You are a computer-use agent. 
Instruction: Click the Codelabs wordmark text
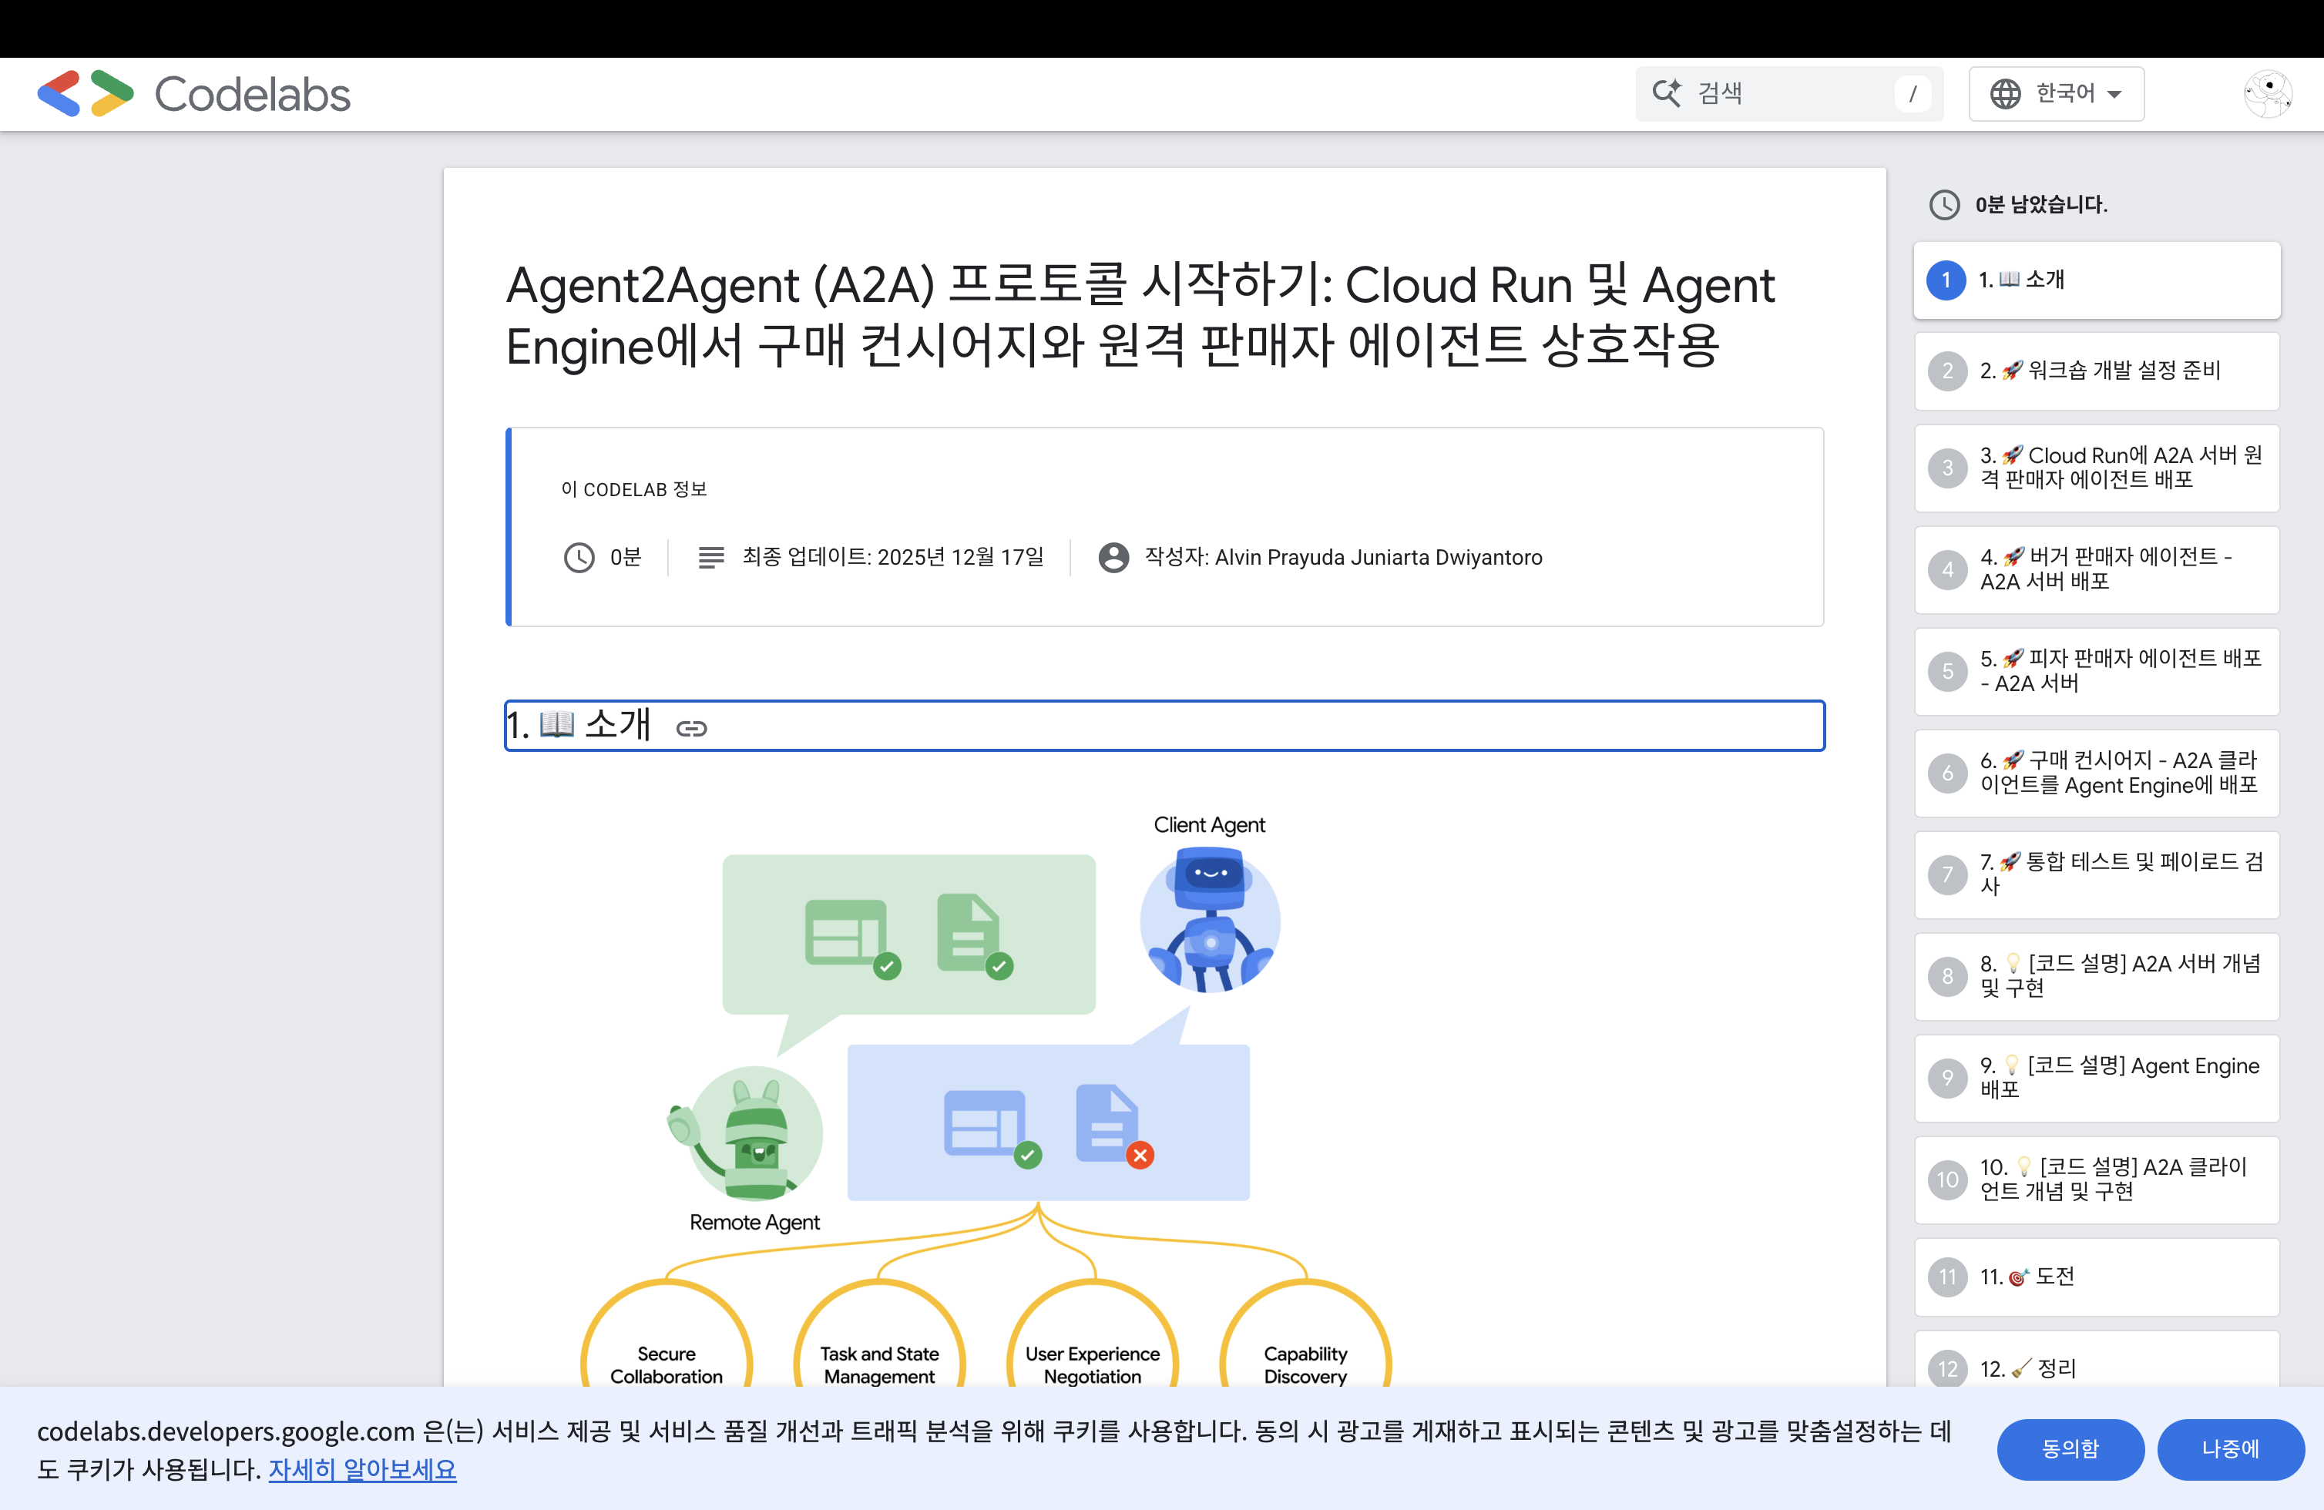click(x=252, y=95)
